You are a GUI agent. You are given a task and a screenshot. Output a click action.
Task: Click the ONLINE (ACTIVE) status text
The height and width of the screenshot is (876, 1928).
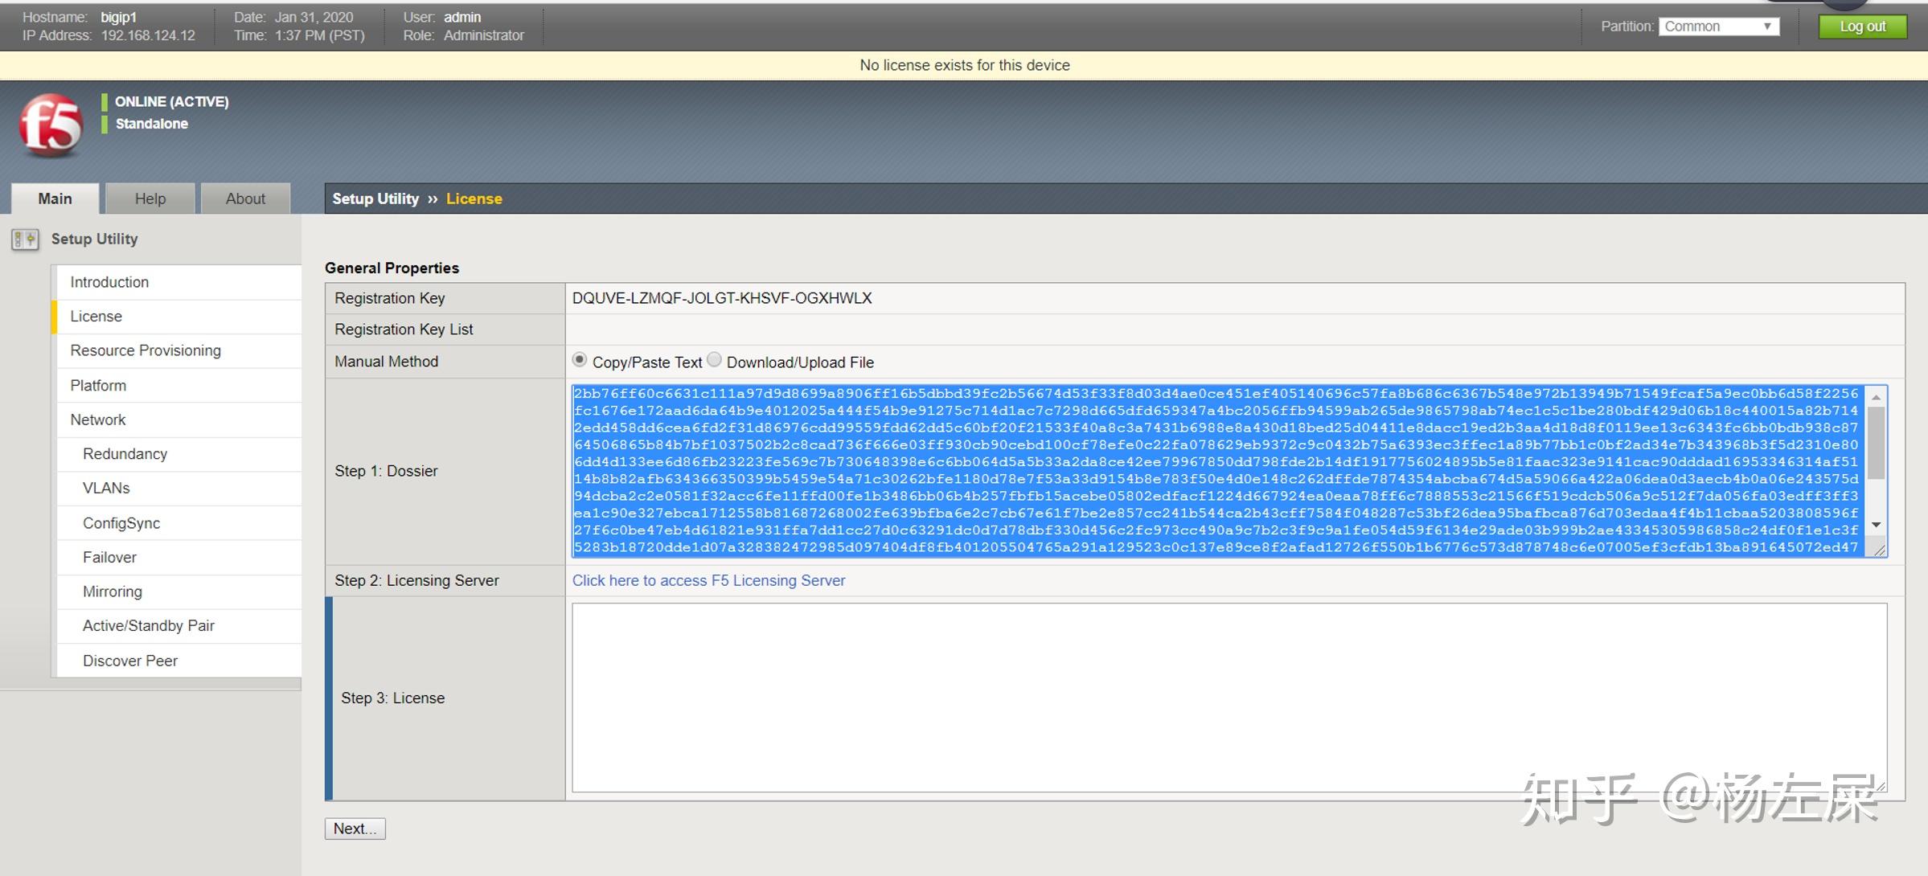171,102
